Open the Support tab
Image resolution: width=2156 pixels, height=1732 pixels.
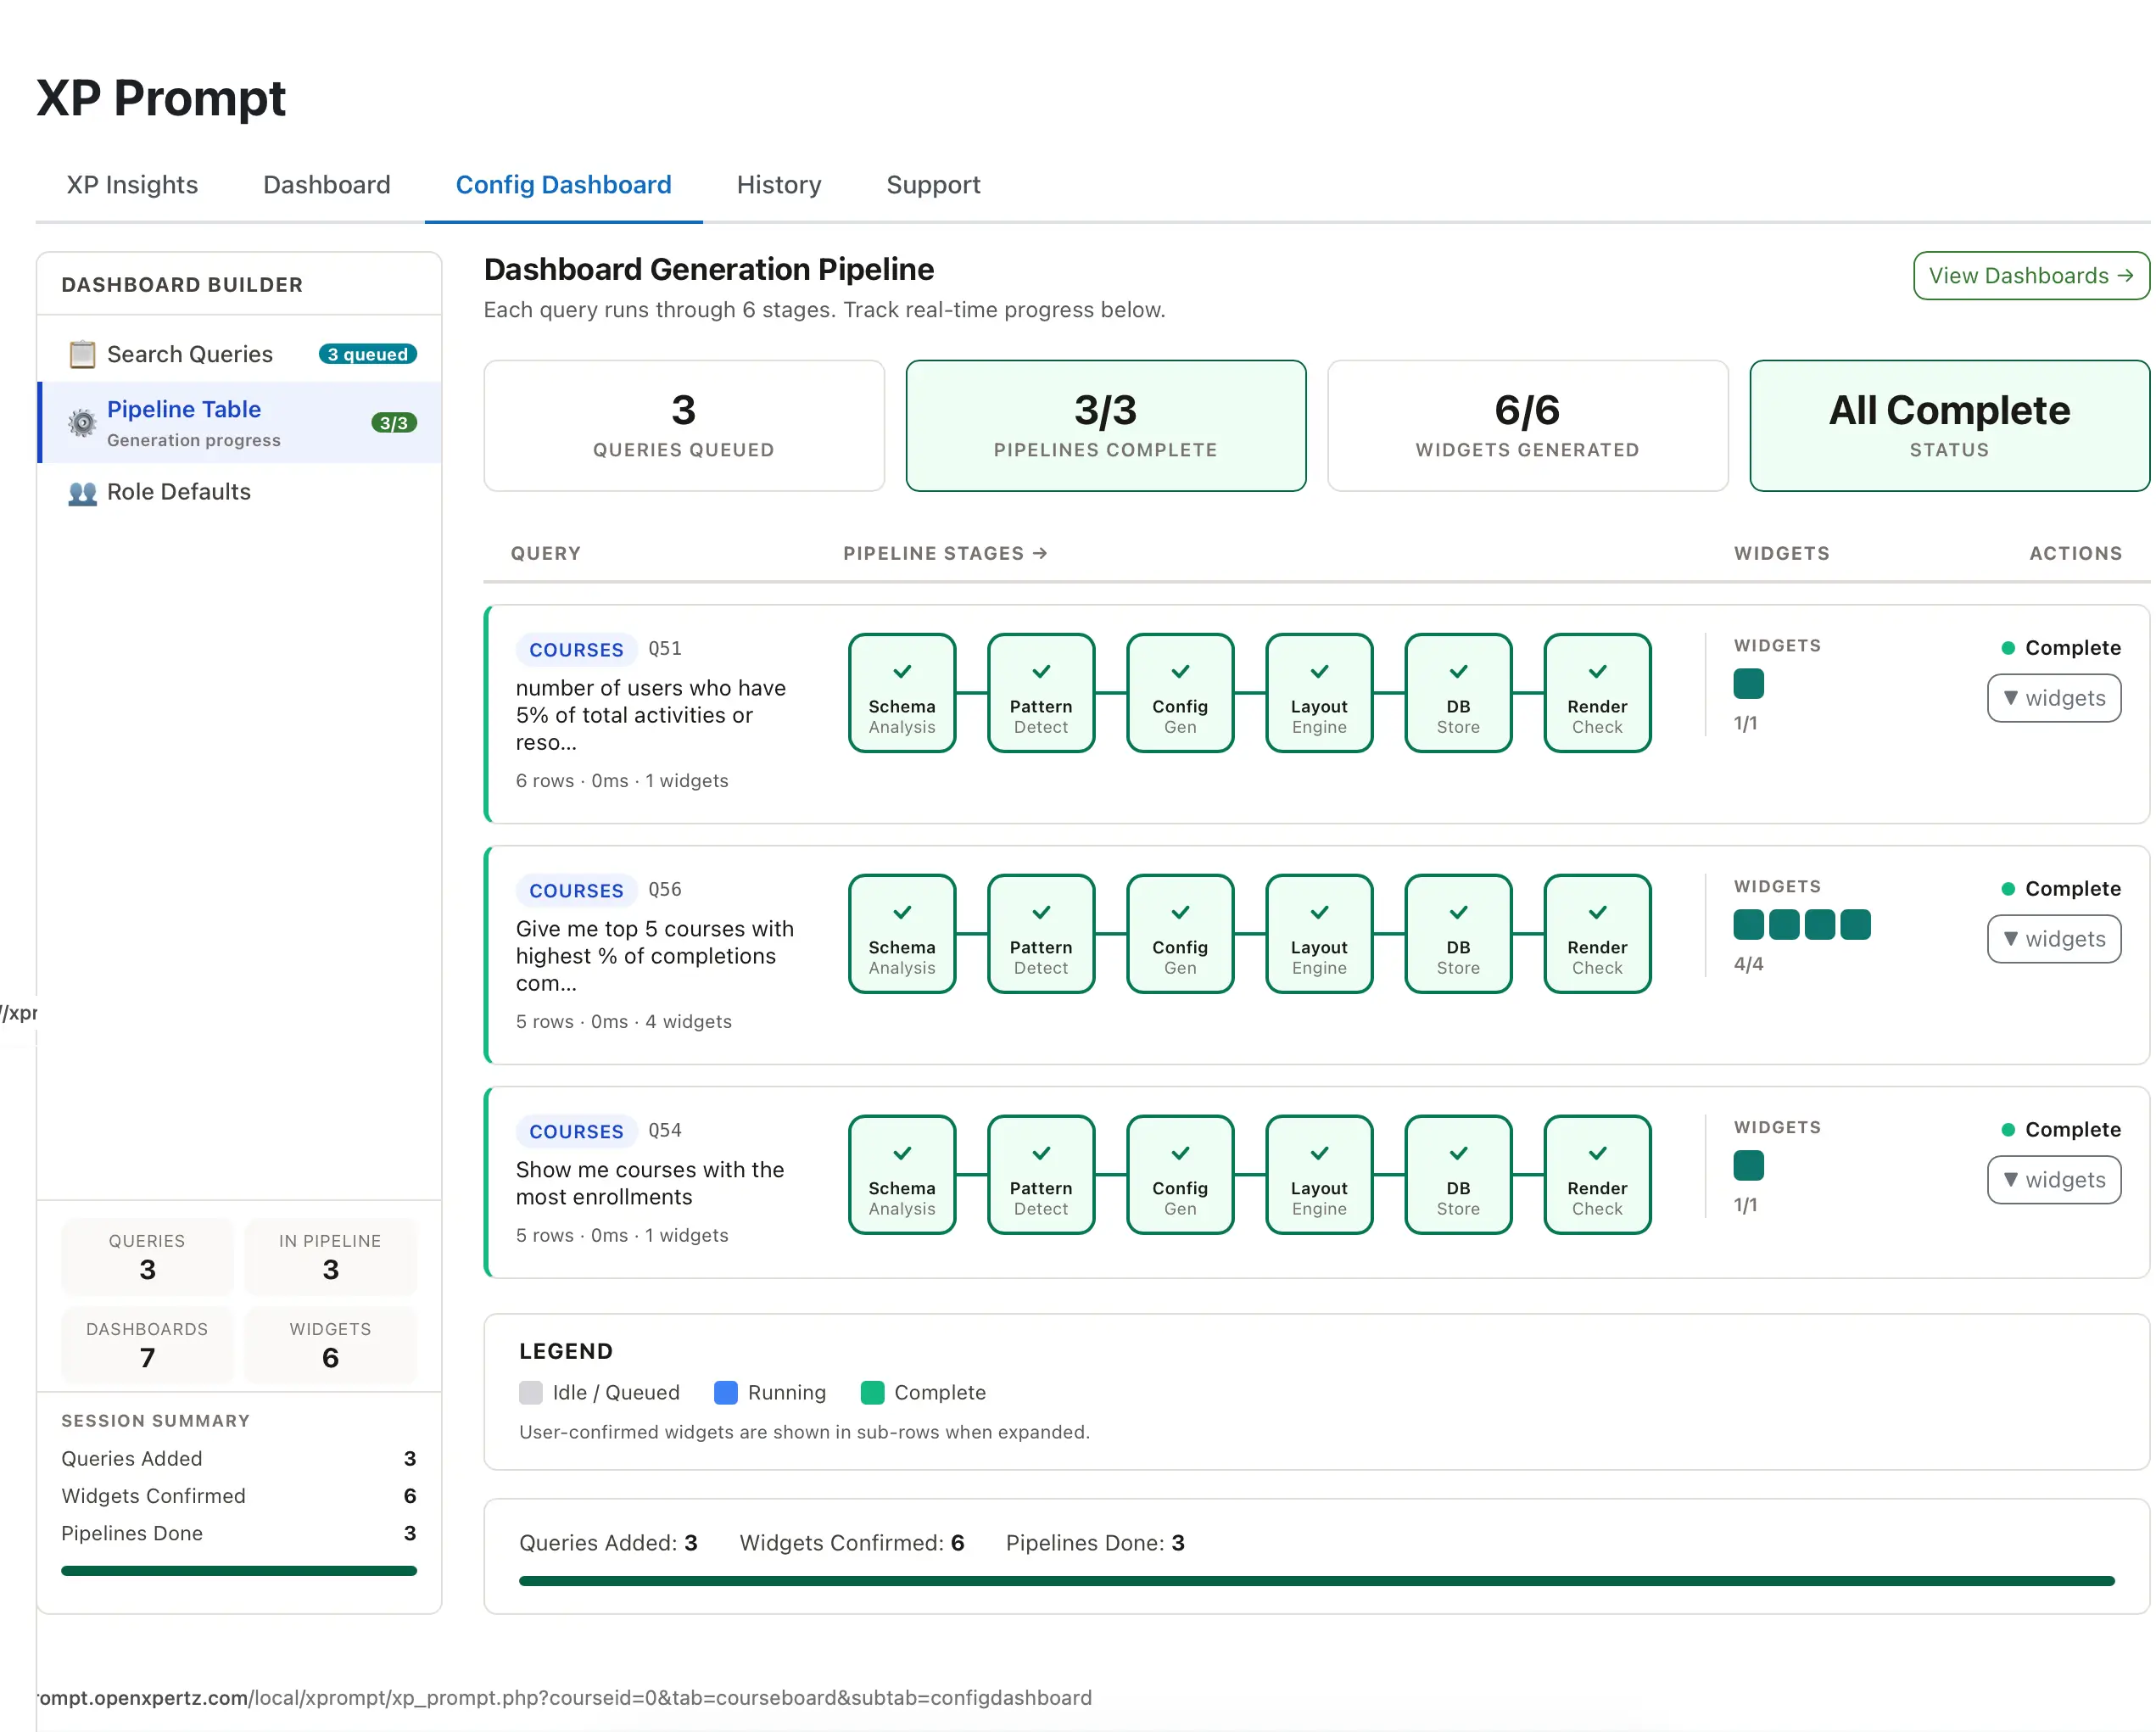point(933,185)
